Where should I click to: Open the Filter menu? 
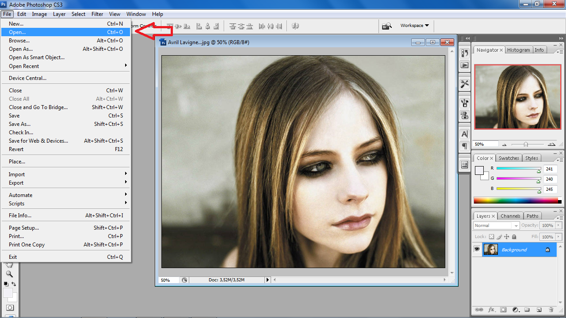coord(97,14)
